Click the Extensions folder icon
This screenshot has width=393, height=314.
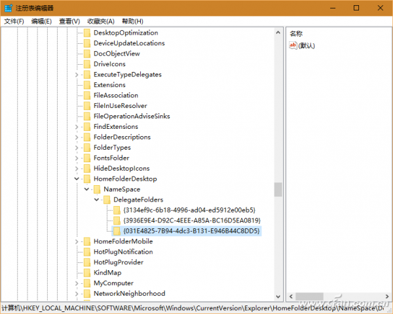point(87,85)
